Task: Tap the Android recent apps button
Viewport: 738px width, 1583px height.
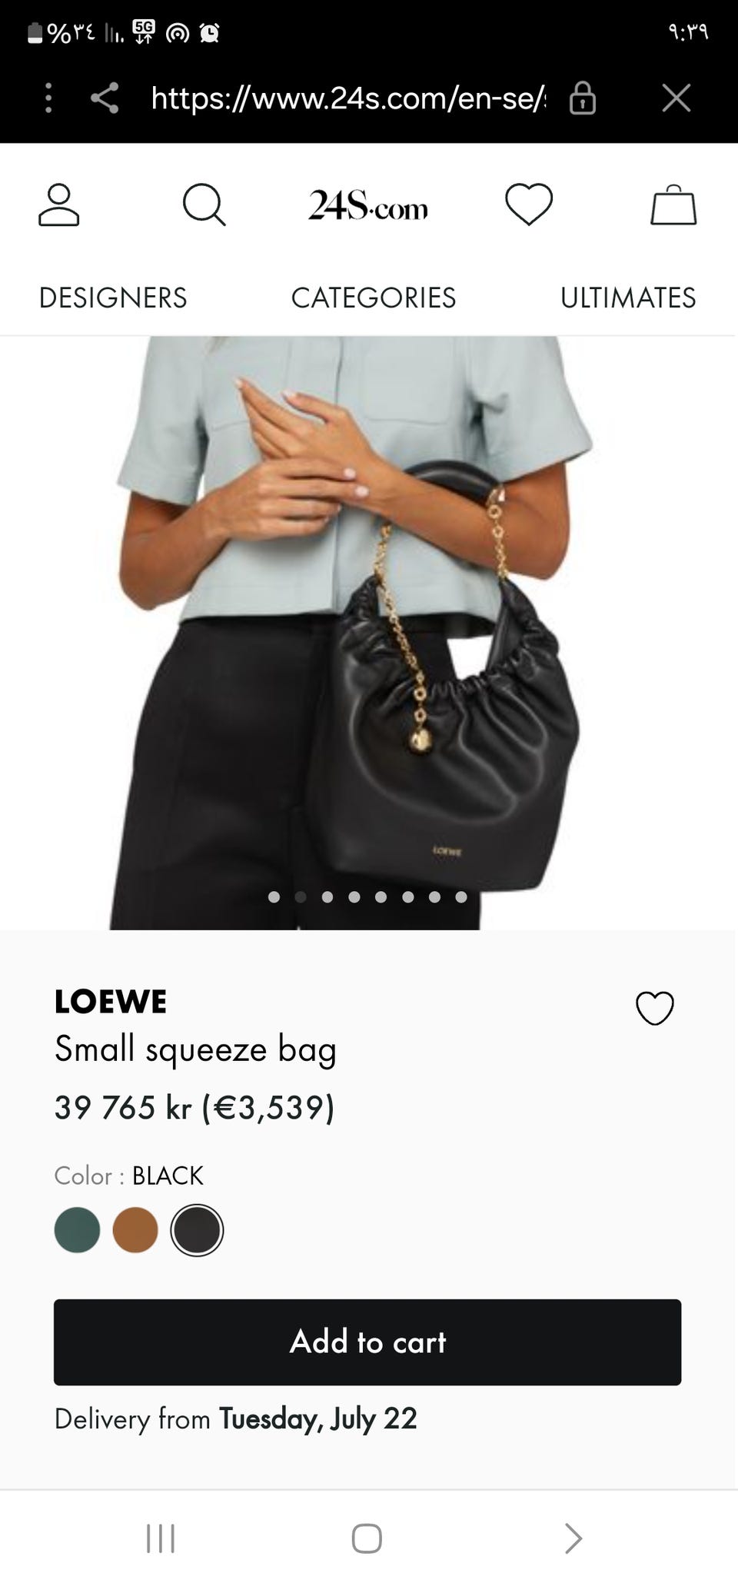Action: click(x=161, y=1538)
